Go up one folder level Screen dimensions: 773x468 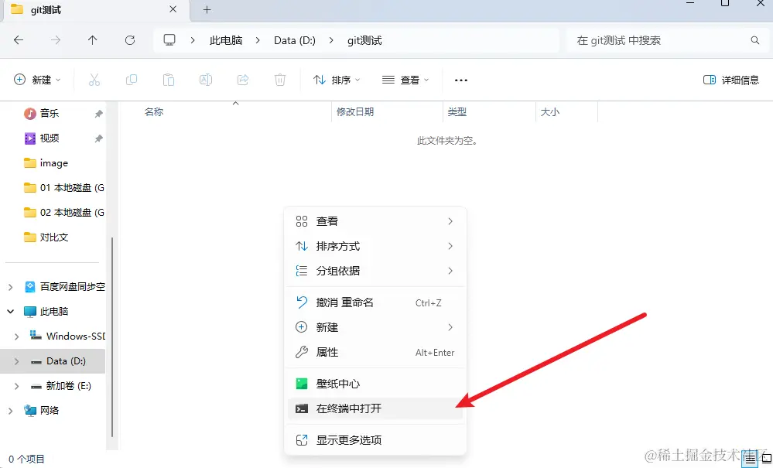pos(92,40)
